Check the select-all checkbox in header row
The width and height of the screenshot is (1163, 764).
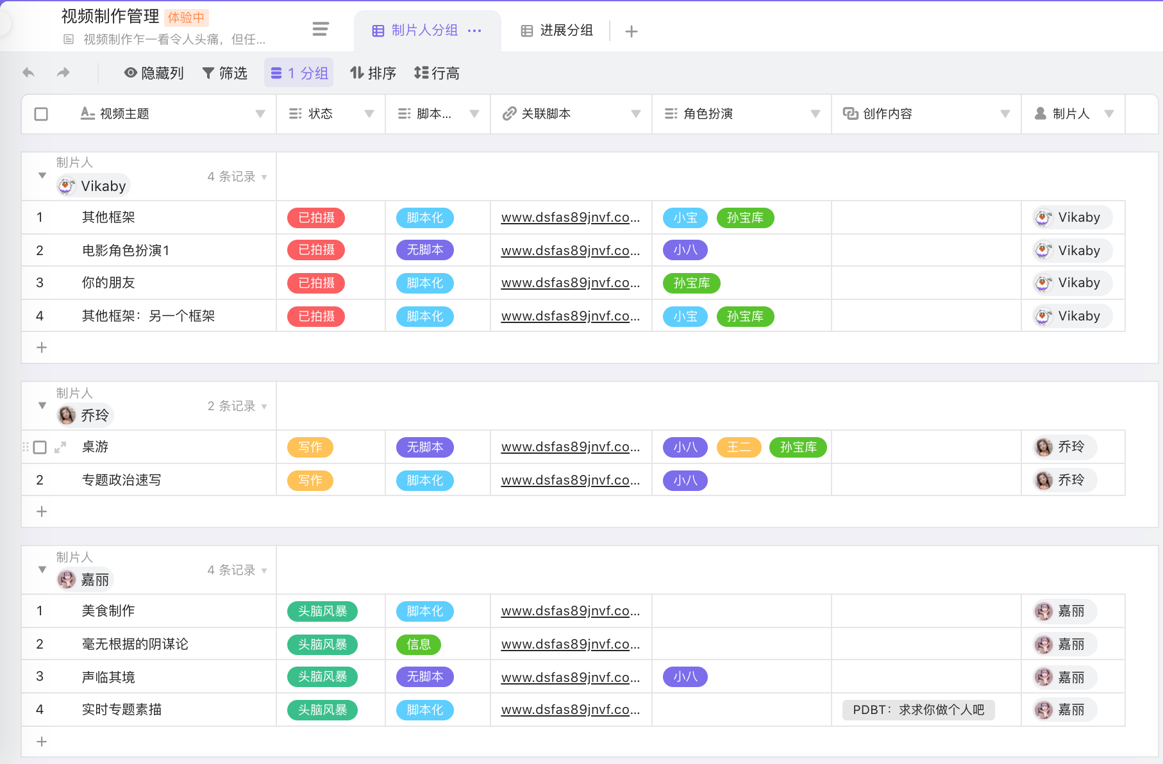tap(41, 113)
